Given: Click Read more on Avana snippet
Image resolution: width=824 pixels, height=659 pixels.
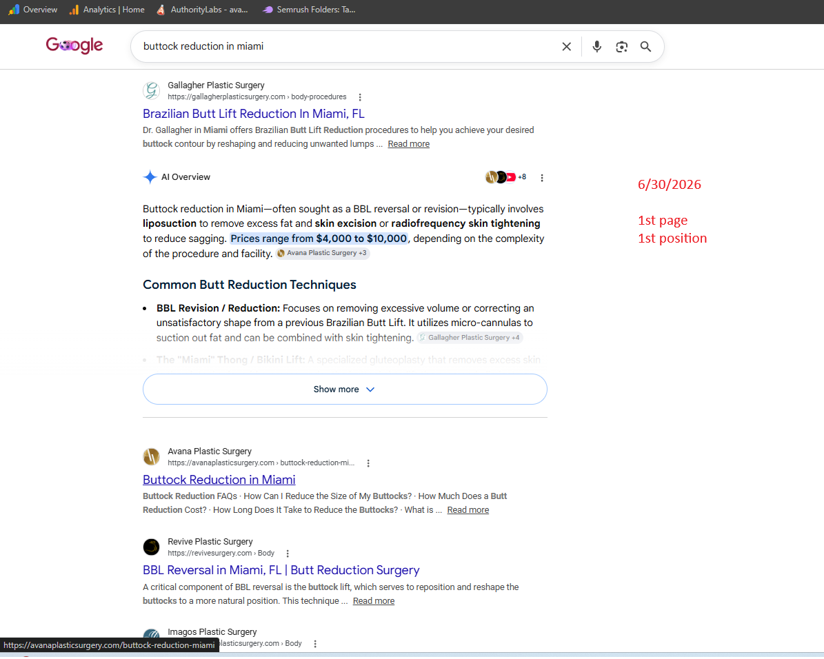Looking at the screenshot, I should [x=468, y=510].
